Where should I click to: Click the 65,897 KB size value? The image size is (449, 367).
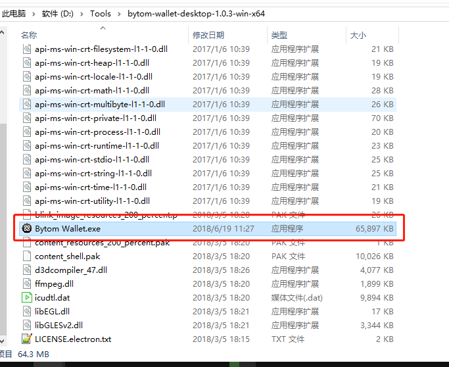375,229
